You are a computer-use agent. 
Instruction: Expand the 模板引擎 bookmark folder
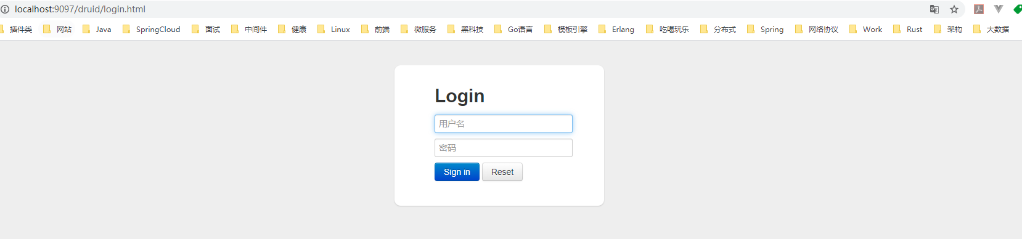pos(566,29)
